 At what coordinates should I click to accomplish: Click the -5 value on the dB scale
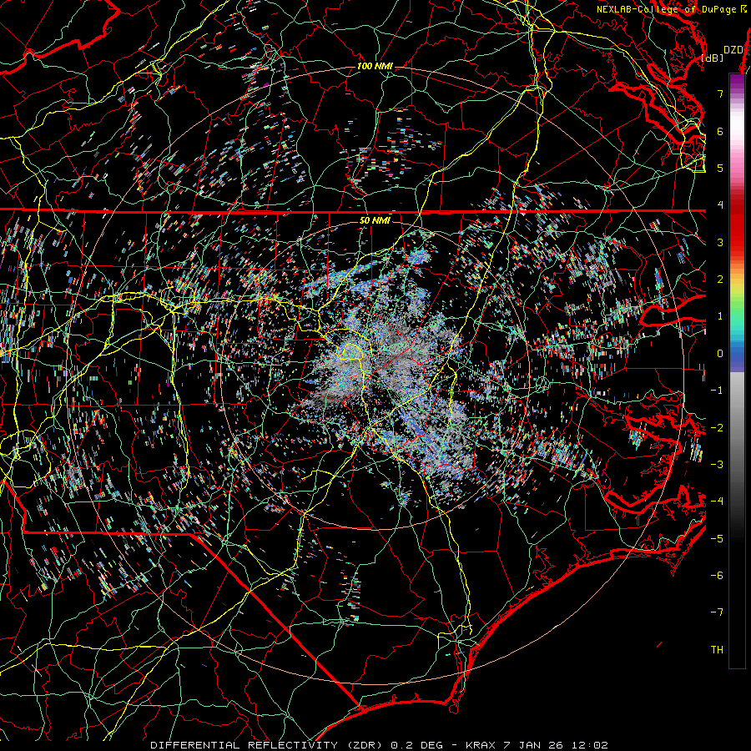click(717, 539)
